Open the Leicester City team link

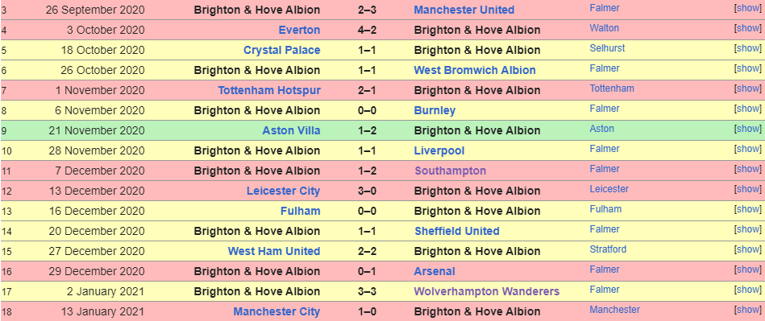click(284, 191)
